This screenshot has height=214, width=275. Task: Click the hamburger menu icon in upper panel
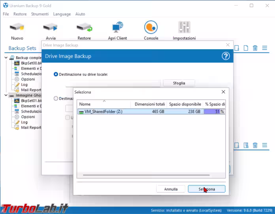coord(264,48)
